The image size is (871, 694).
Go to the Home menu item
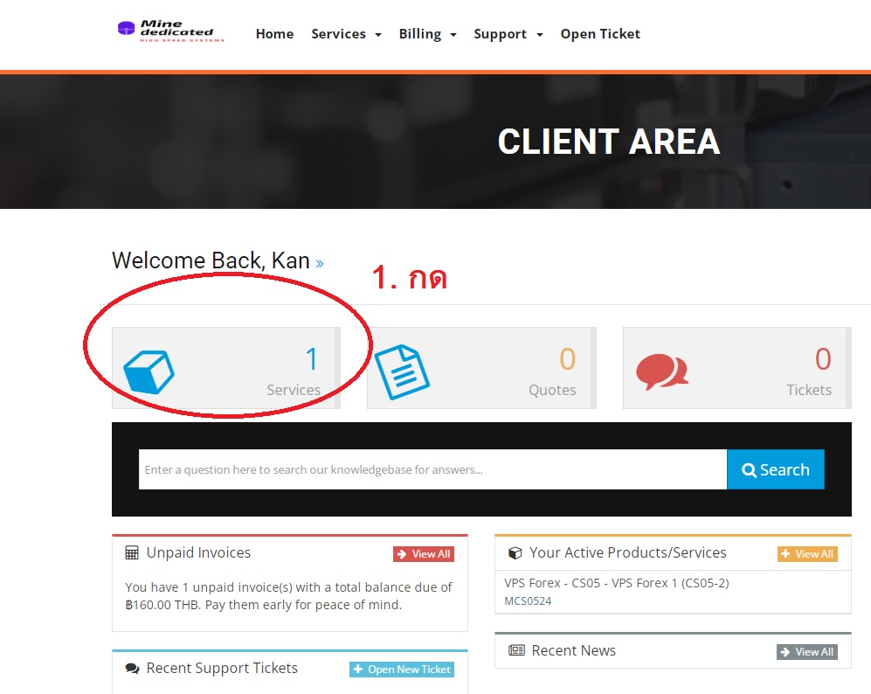(x=274, y=34)
